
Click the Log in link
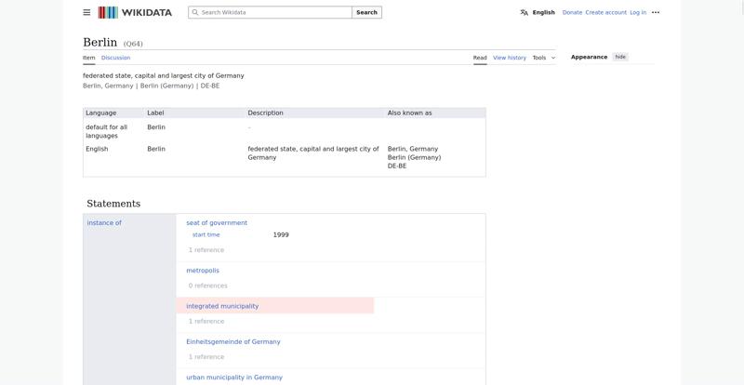pos(638,12)
